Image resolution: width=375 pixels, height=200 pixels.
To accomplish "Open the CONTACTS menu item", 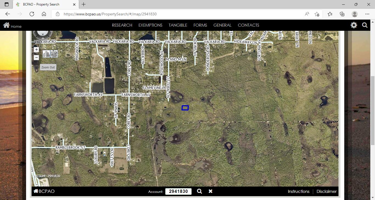I will [248, 25].
